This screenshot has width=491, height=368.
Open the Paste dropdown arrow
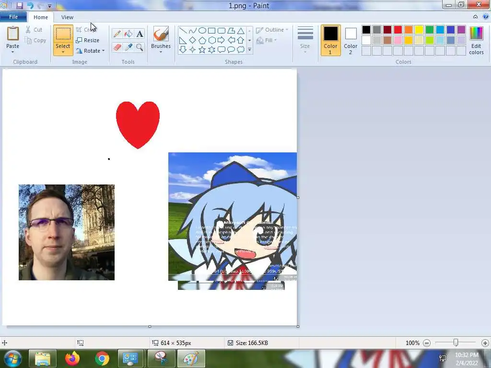pyautogui.click(x=12, y=52)
